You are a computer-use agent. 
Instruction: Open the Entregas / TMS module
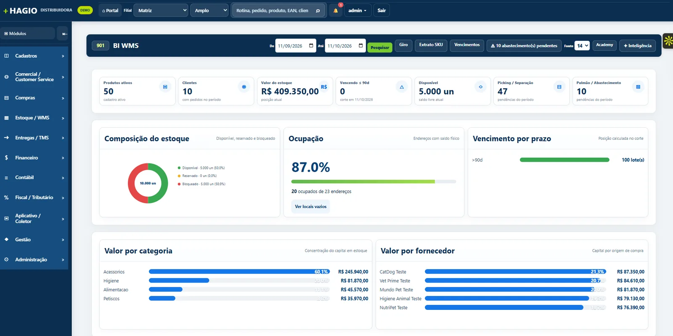click(34, 138)
